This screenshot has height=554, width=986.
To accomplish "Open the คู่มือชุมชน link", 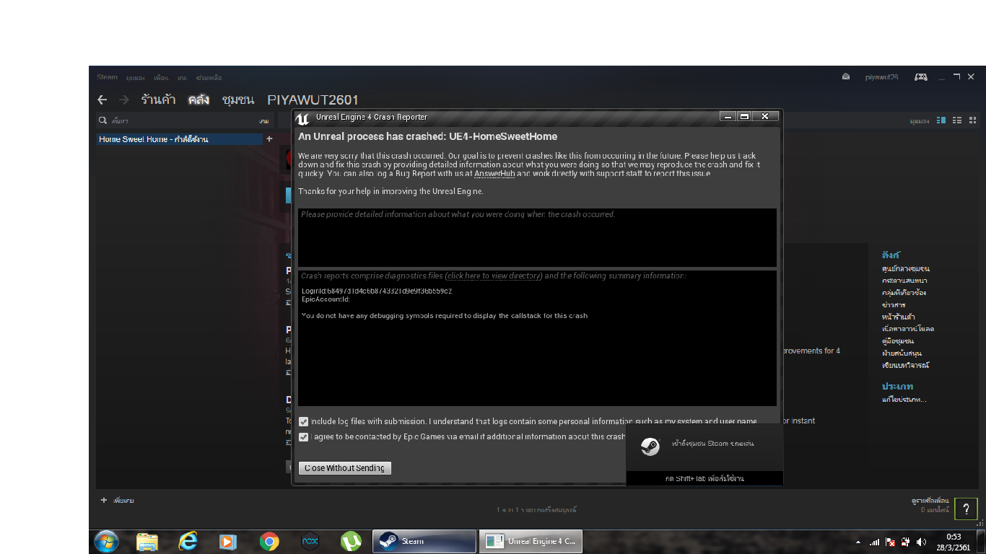I will point(898,340).
